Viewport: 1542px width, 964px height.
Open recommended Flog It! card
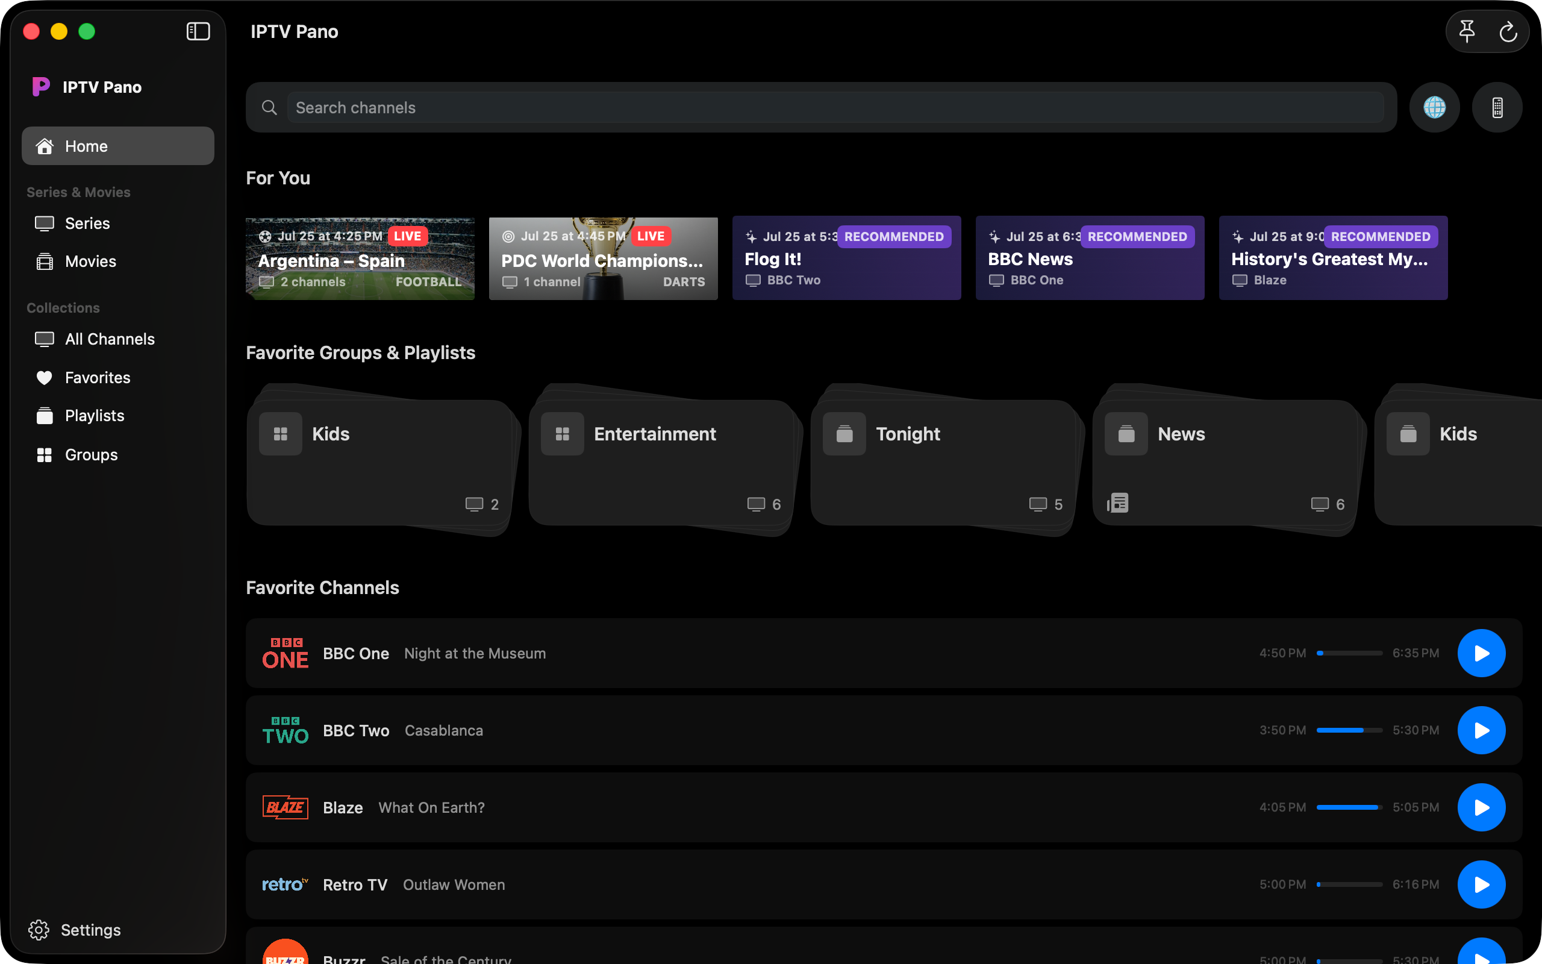[x=847, y=258]
